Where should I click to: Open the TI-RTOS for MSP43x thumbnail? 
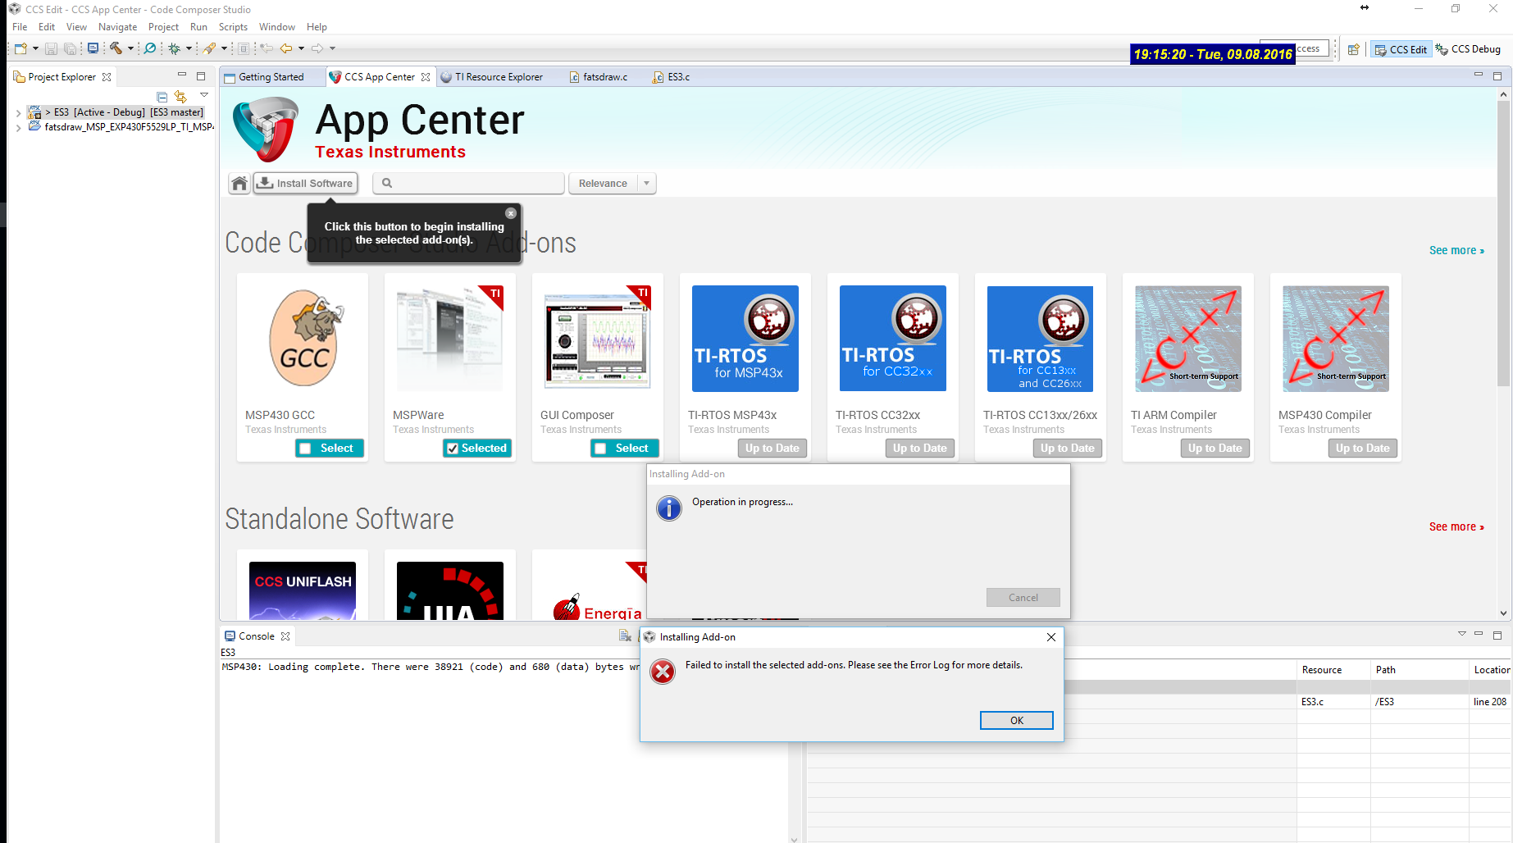[745, 339]
